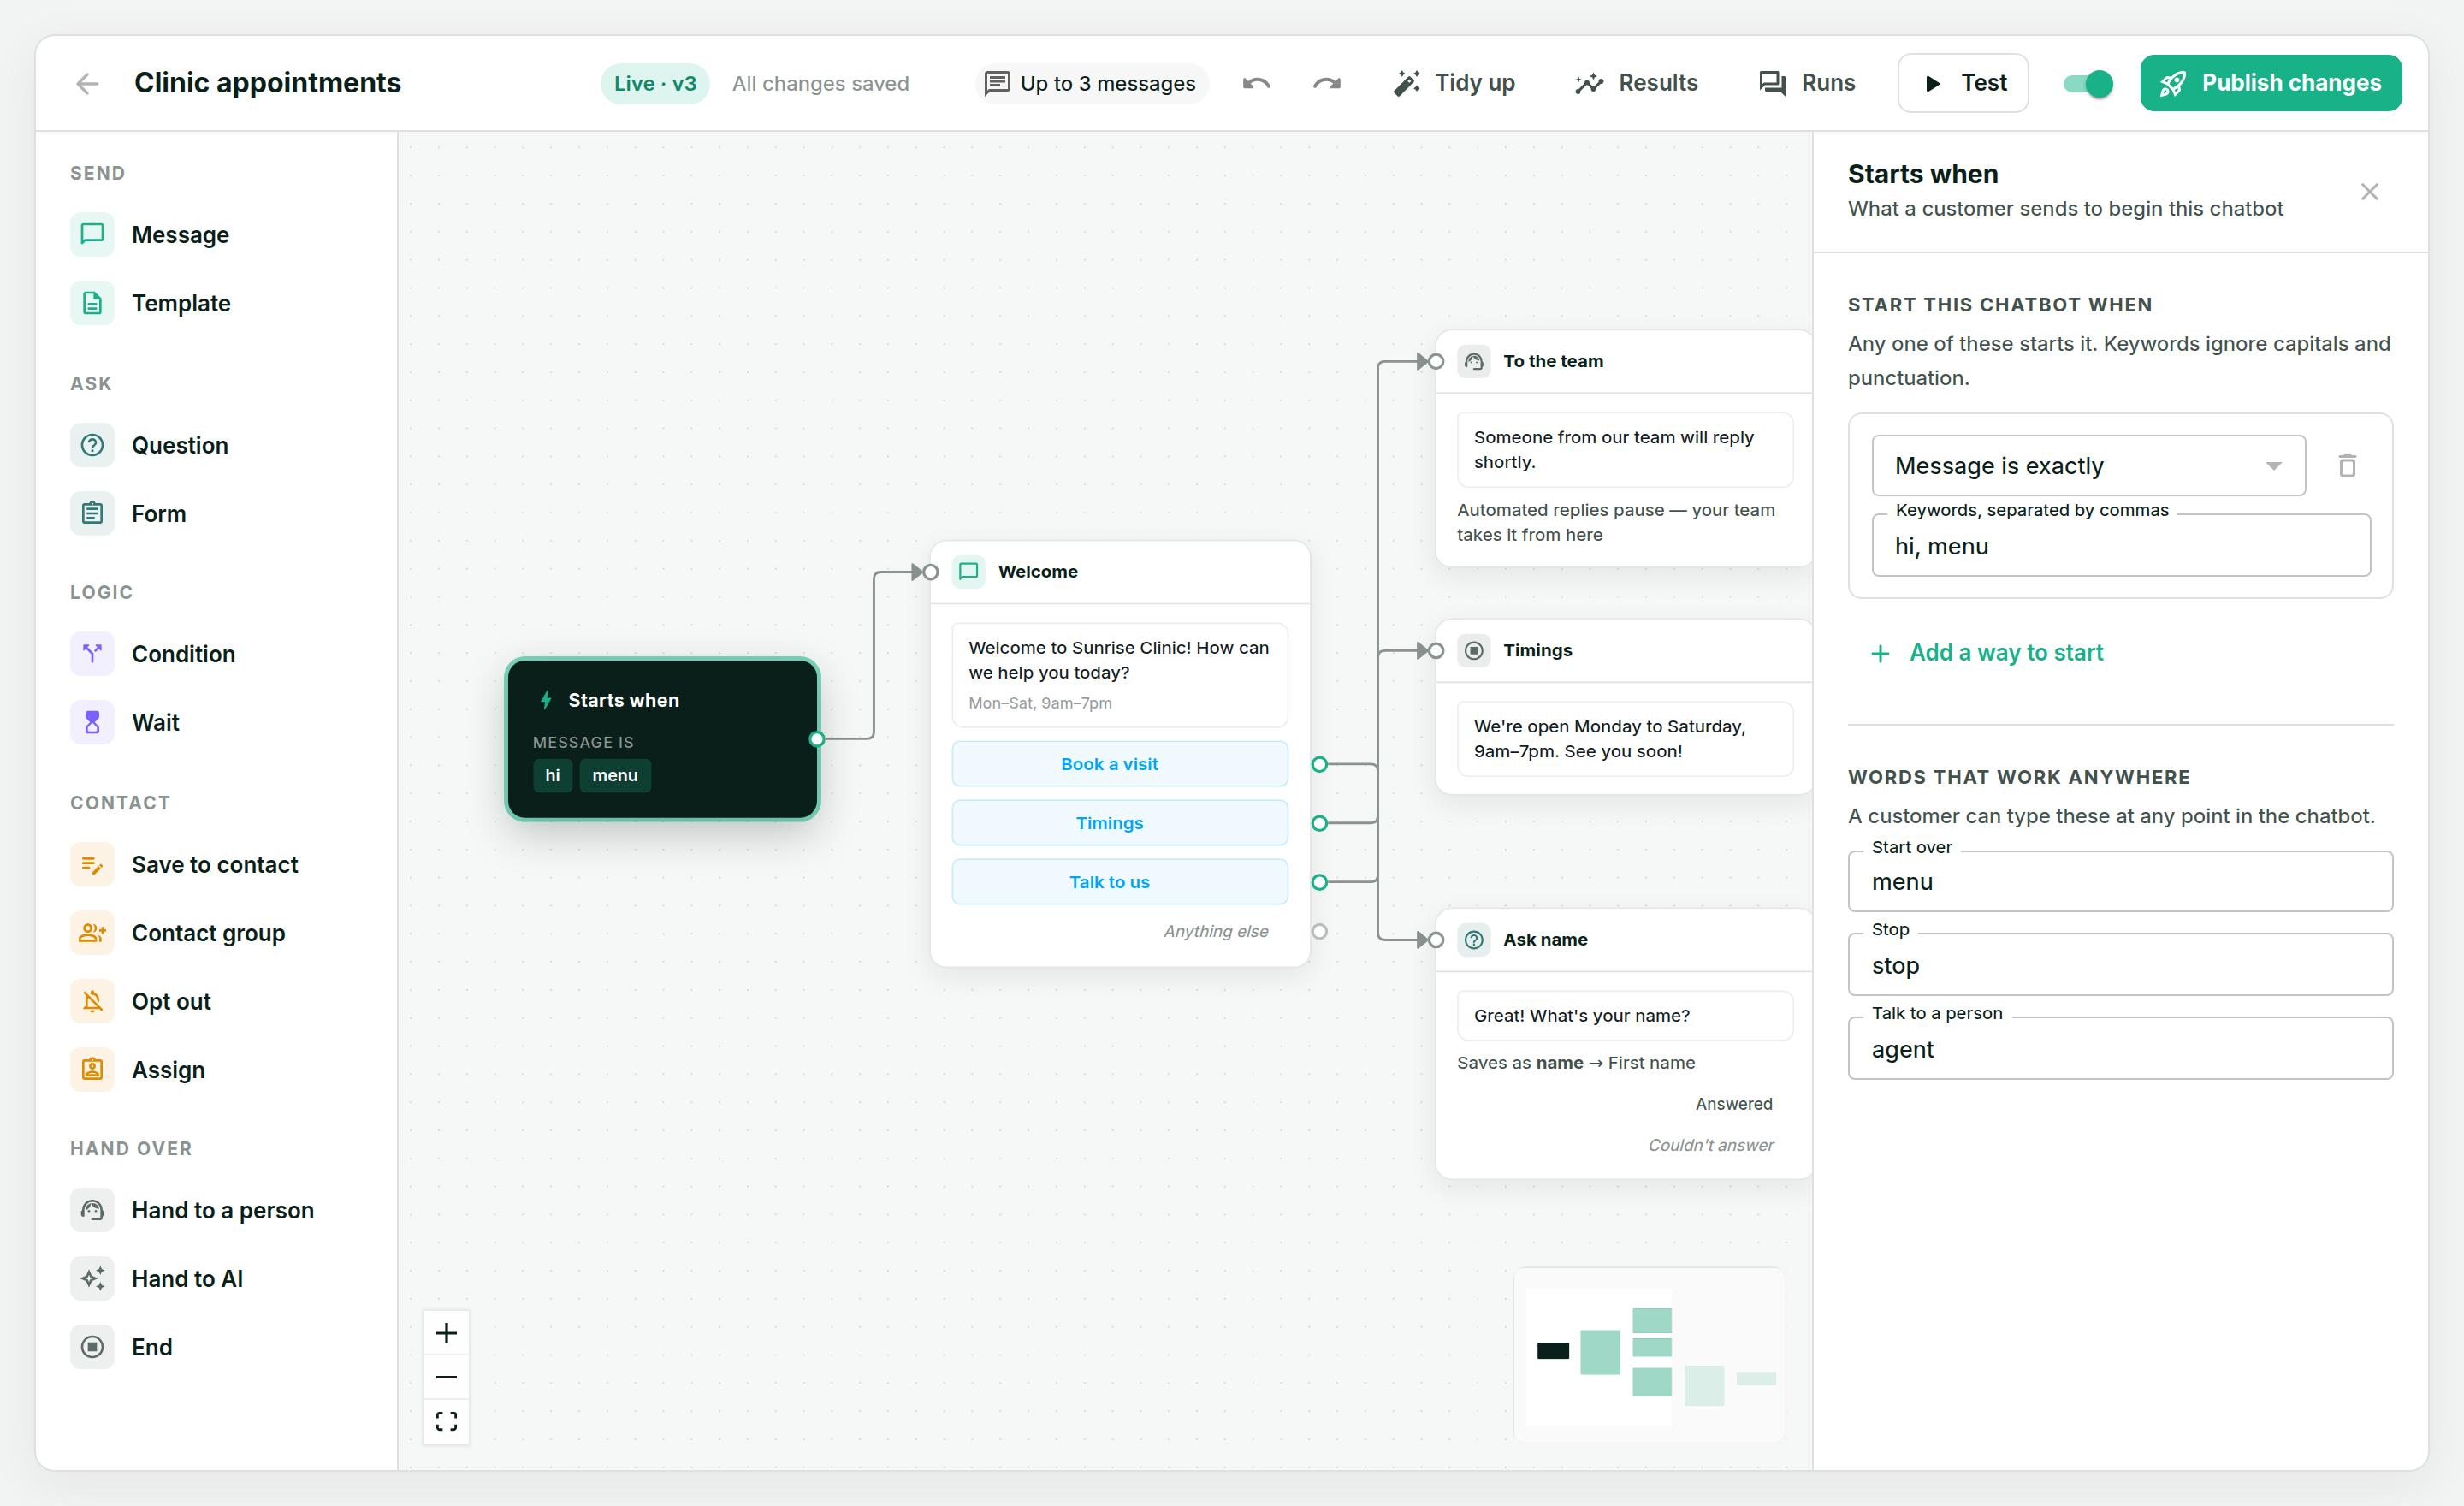Select the Wait hourglass icon
This screenshot has height=1506, width=2464.
pos(92,722)
